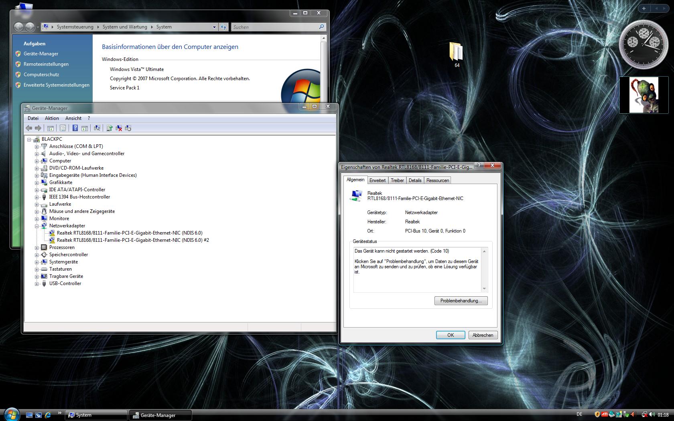Click the blue Help toolbar icon in Geräte-Manager
This screenshot has width=674, height=421.
click(x=75, y=128)
